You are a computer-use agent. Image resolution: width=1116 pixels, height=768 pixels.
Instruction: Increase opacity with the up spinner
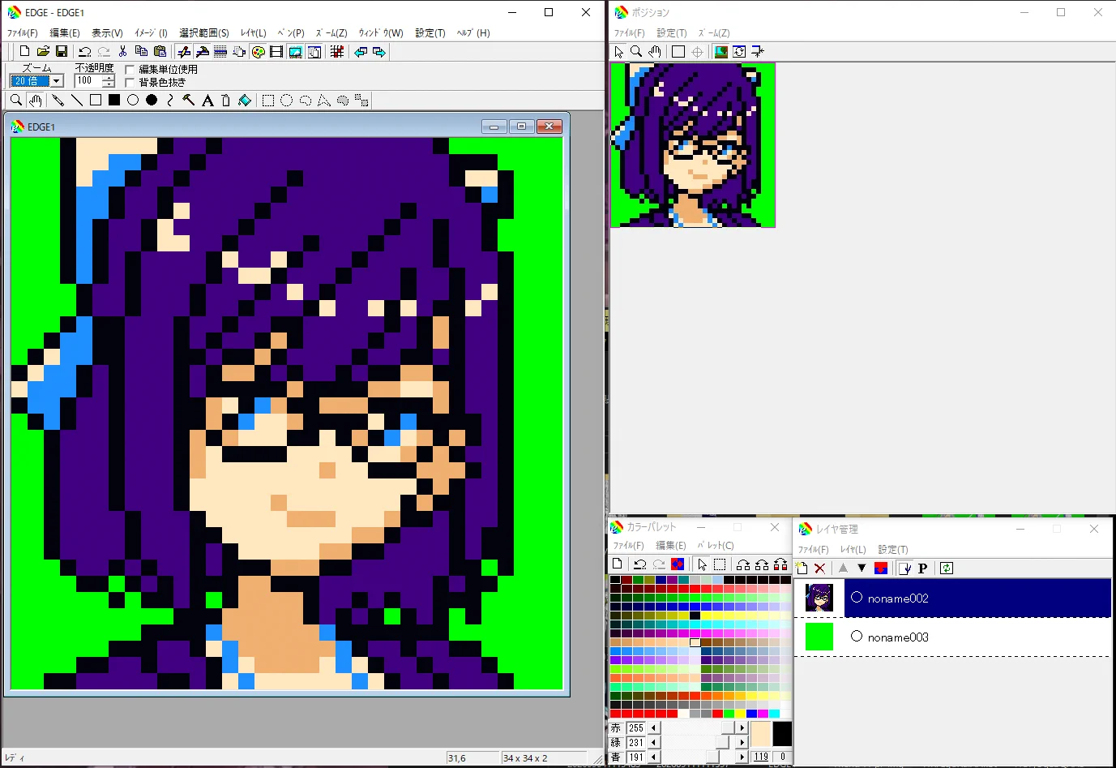(109, 78)
